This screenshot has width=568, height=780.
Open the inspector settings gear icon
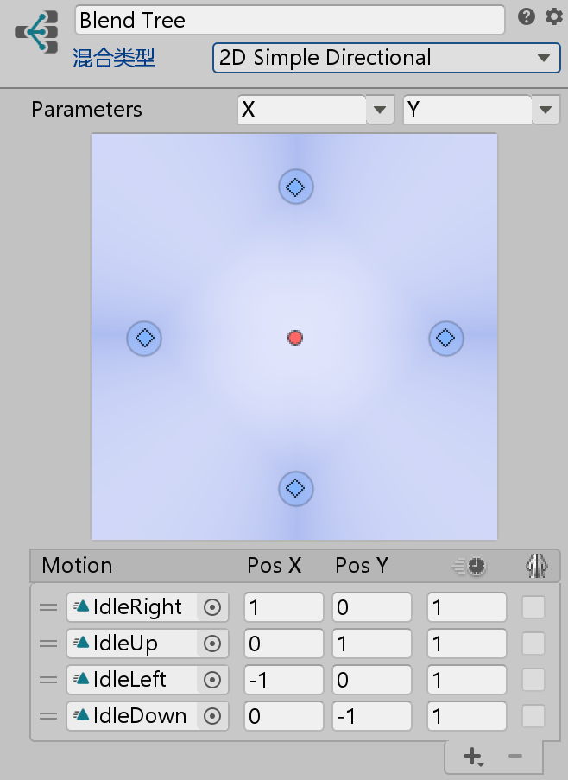pyautogui.click(x=553, y=16)
